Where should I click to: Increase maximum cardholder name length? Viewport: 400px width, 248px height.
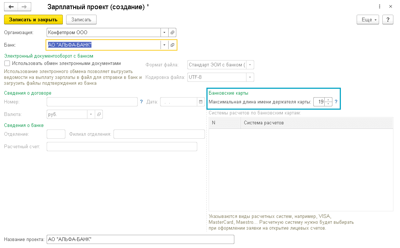tap(328, 100)
